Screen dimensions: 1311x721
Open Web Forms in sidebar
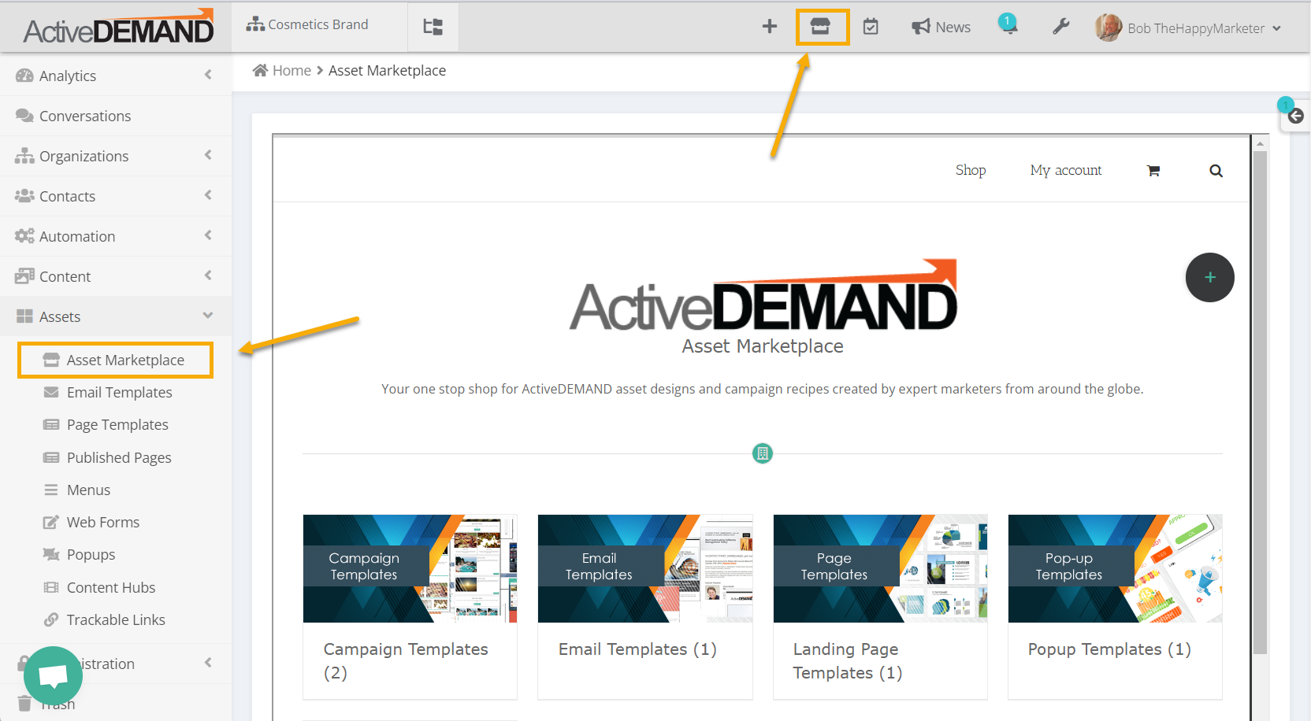click(x=103, y=522)
